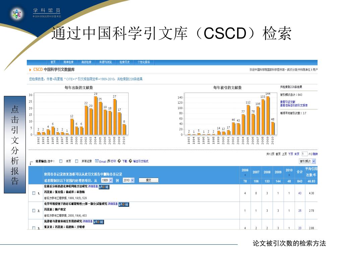The width and height of the screenshot is (343, 257).
Task: Open the 查看引证文献 link
Action: click(x=287, y=102)
